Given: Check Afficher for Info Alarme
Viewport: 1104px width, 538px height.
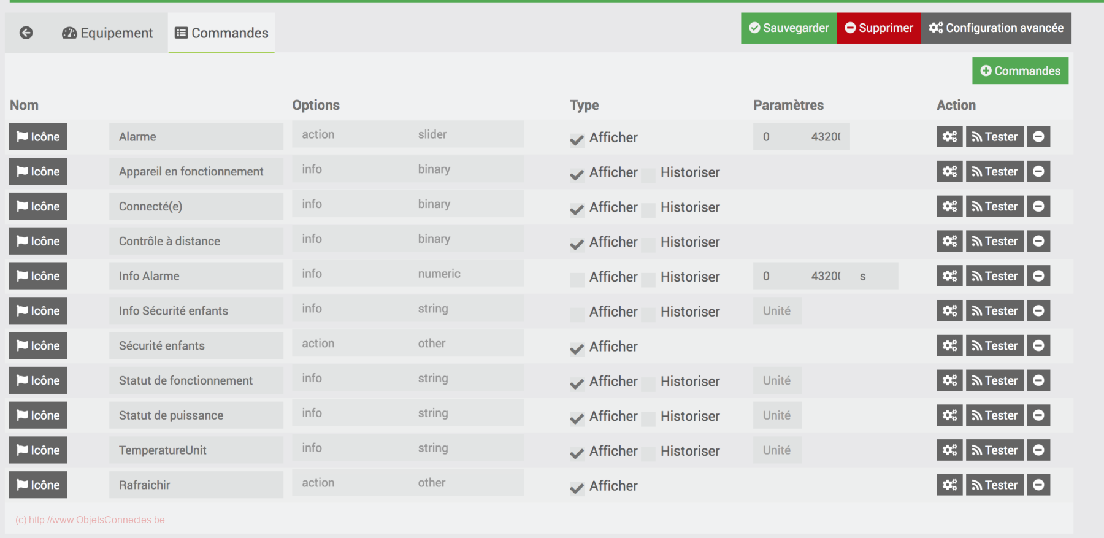Looking at the screenshot, I should point(577,280).
